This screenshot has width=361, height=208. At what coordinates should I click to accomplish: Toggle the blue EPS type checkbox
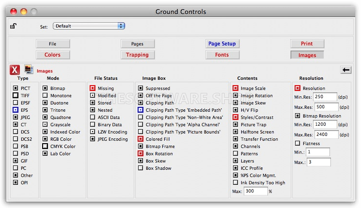[x=16, y=110]
